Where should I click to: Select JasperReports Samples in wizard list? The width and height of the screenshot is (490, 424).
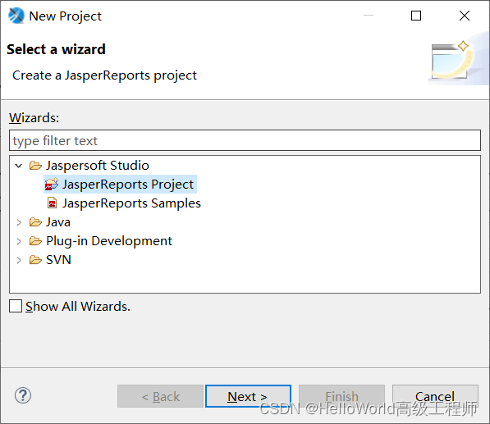(x=131, y=203)
